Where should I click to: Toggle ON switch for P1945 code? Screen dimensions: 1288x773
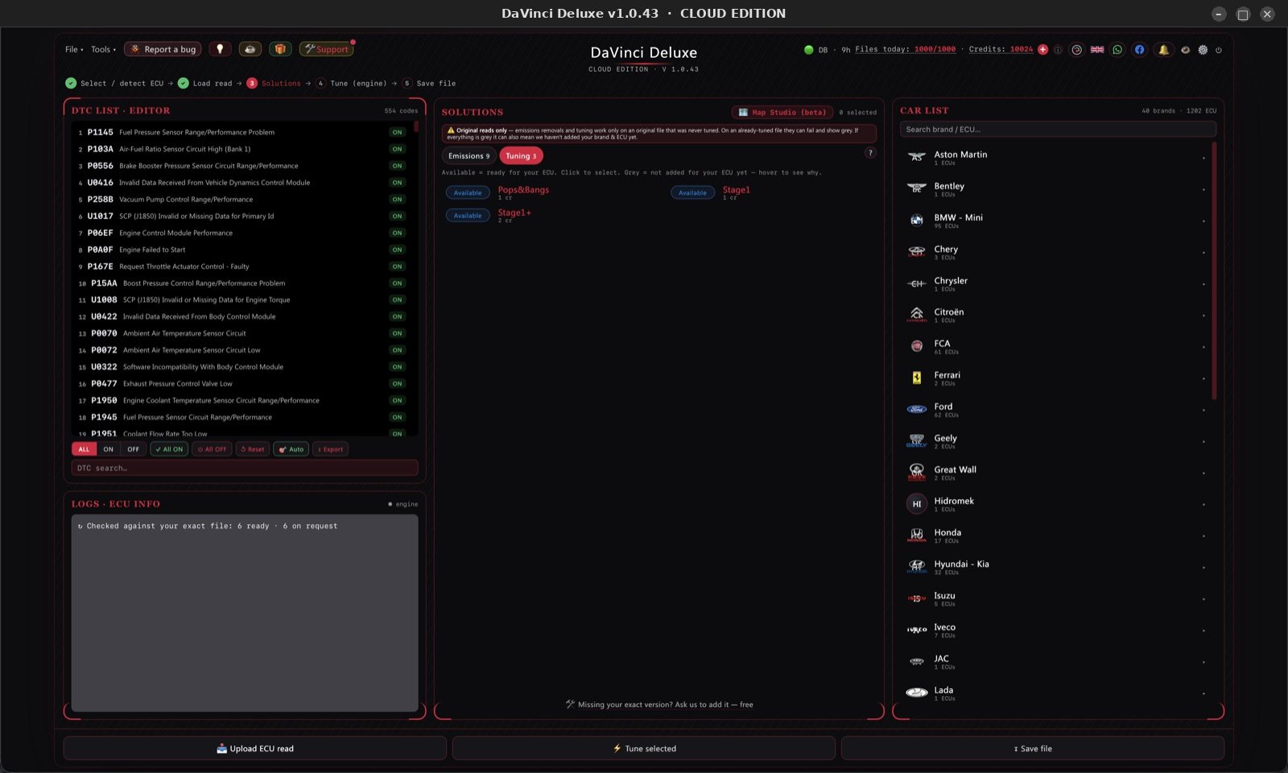tap(397, 417)
